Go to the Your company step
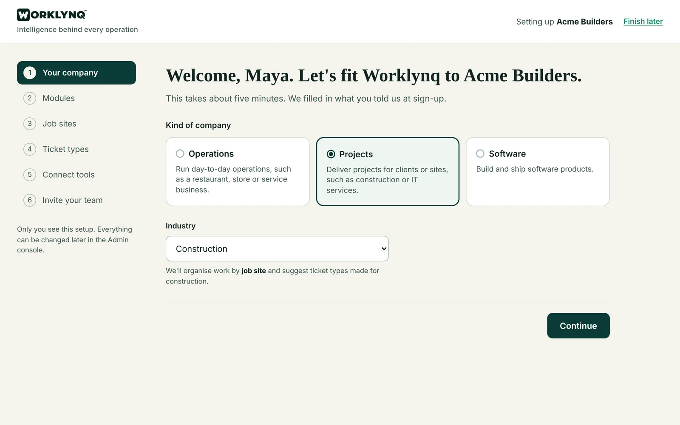Screen dimensions: 680x425 (76, 73)
